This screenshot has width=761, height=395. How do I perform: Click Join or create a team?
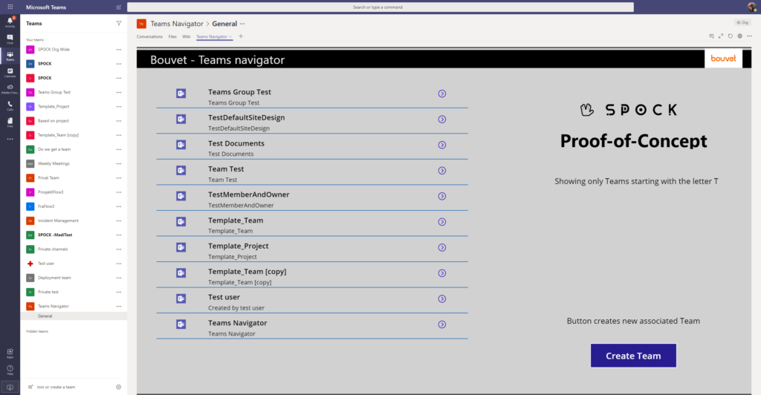coord(56,388)
